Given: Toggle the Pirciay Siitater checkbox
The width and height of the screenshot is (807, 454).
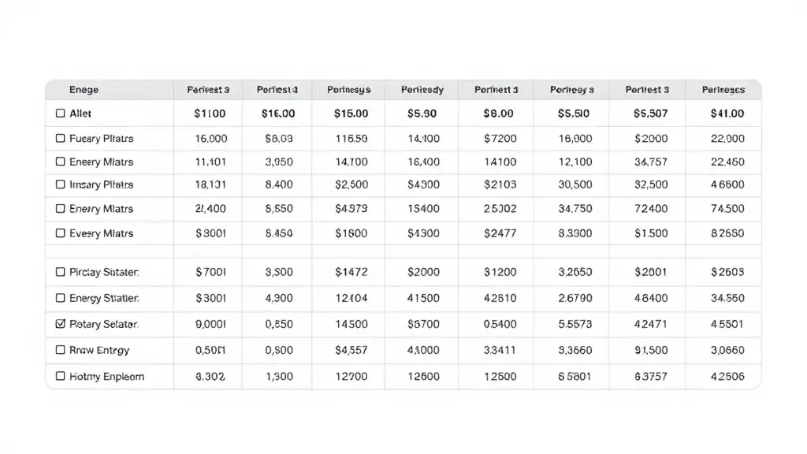Looking at the screenshot, I should click(x=60, y=272).
